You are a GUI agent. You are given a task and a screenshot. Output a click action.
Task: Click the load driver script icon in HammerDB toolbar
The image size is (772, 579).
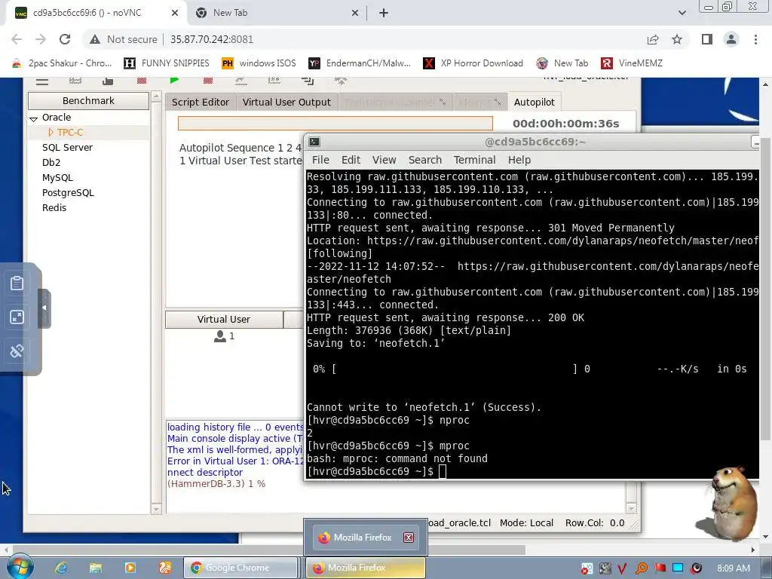(108, 81)
